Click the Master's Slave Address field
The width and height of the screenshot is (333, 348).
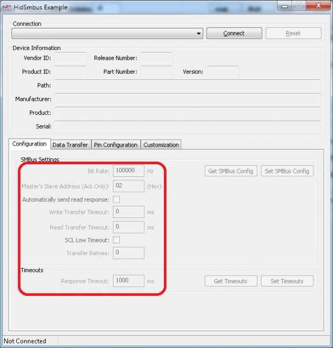(x=129, y=186)
